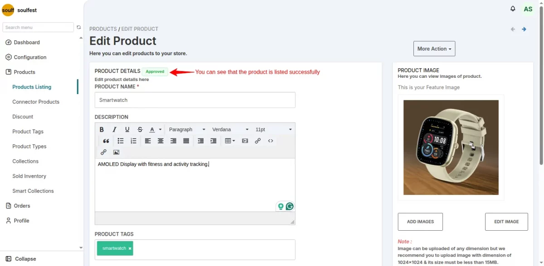Open the 11pt font size dropdown

(x=273, y=129)
